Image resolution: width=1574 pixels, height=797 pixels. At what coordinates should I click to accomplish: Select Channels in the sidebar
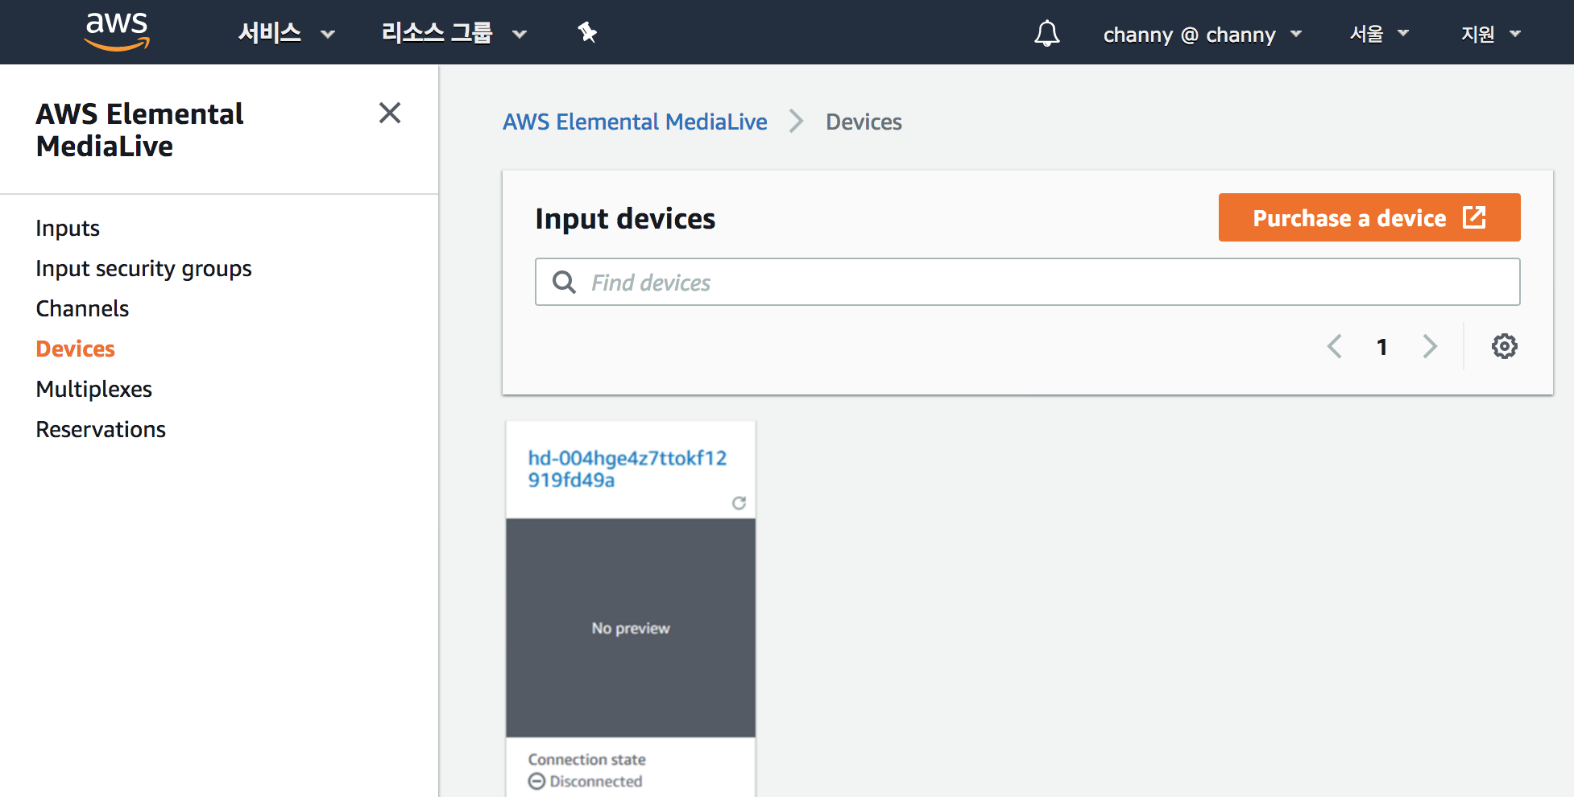(x=82, y=308)
